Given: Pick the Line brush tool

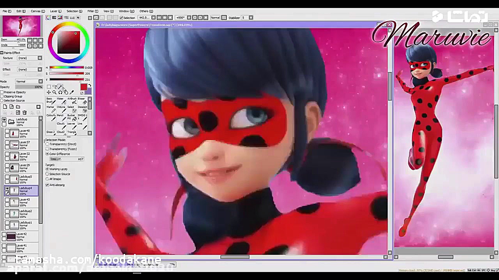Looking at the screenshot, I should (x=82, y=126).
